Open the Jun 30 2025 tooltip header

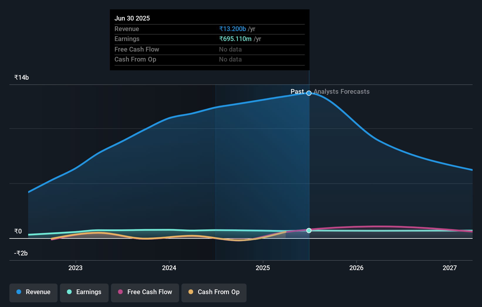(132, 18)
